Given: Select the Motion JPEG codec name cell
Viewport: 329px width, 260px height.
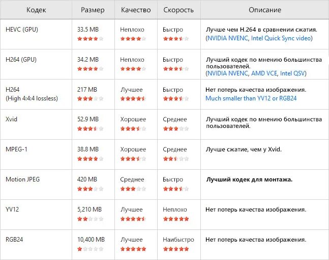Looking at the screenshot, I should tap(22, 180).
